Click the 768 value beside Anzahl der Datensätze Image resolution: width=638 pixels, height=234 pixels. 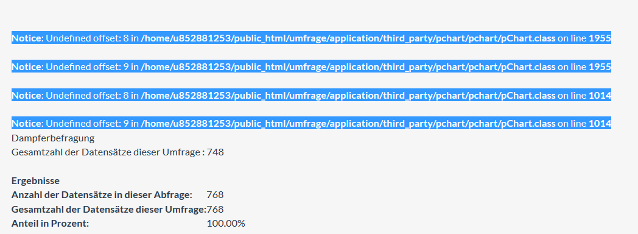tap(216, 195)
